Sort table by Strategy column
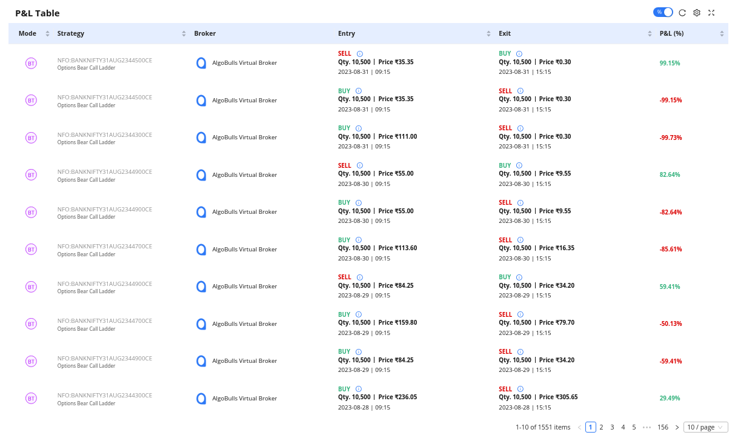The width and height of the screenshot is (735, 438). point(184,34)
